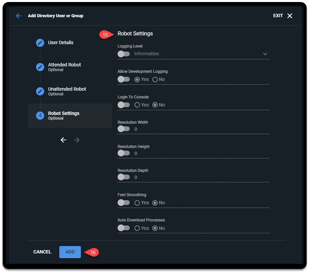Click the Resolution Width input field
This screenshot has height=272, width=310.
[x=168, y=129]
